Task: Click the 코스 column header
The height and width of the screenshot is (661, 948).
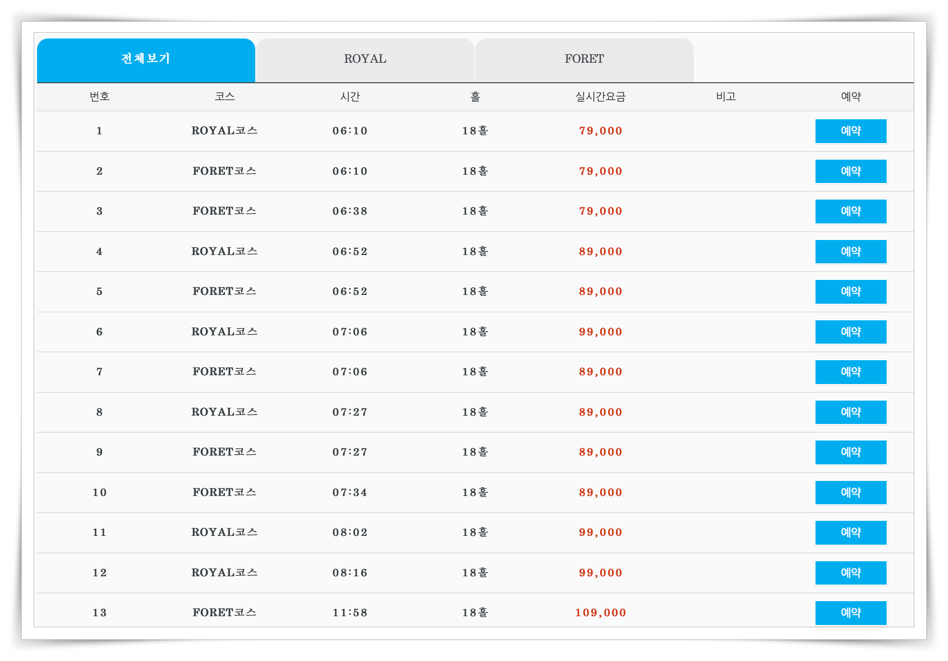Action: (x=225, y=97)
